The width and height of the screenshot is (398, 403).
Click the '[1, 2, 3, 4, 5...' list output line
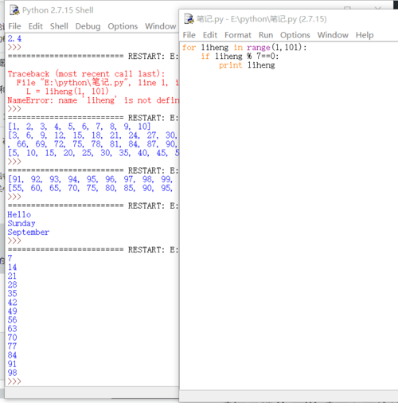tap(79, 127)
